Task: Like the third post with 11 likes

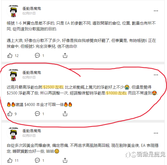Action: [10, 161]
